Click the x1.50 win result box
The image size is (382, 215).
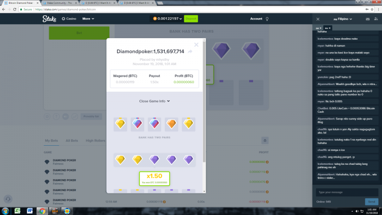point(154,178)
